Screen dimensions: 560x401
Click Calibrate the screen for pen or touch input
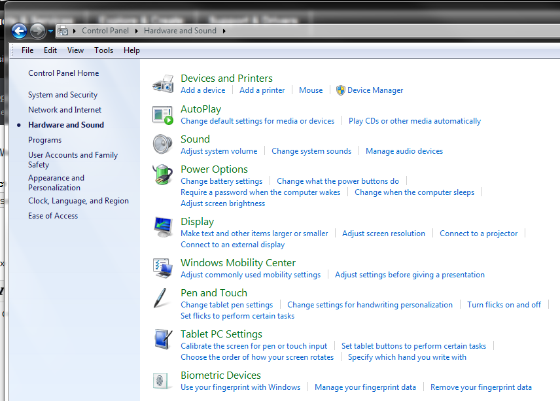coord(254,346)
